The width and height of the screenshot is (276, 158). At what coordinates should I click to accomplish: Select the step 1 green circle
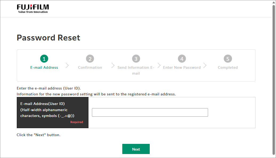point(44,59)
